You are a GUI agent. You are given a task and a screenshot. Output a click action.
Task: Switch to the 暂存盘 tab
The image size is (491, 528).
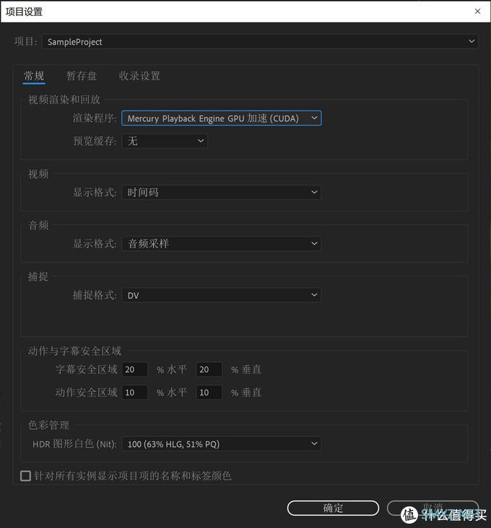pyautogui.click(x=82, y=76)
